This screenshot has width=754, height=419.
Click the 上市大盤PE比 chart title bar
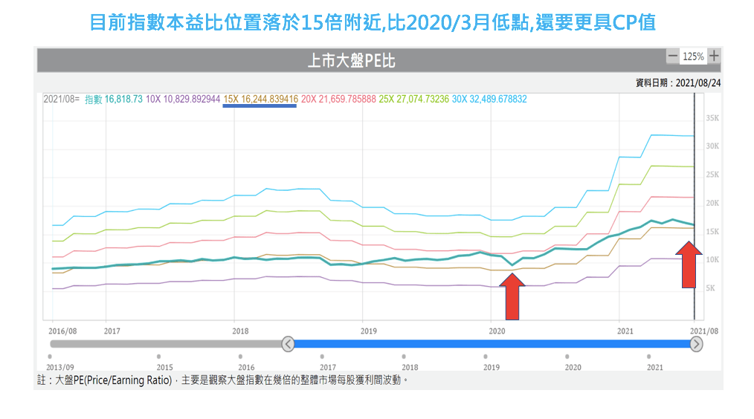[x=351, y=60]
